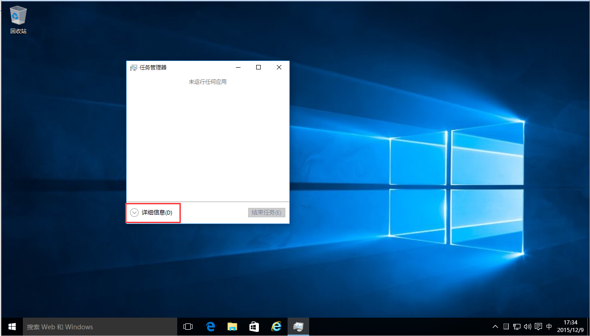Minimize the 任务管理器 window
590x336 pixels.
(239, 67)
